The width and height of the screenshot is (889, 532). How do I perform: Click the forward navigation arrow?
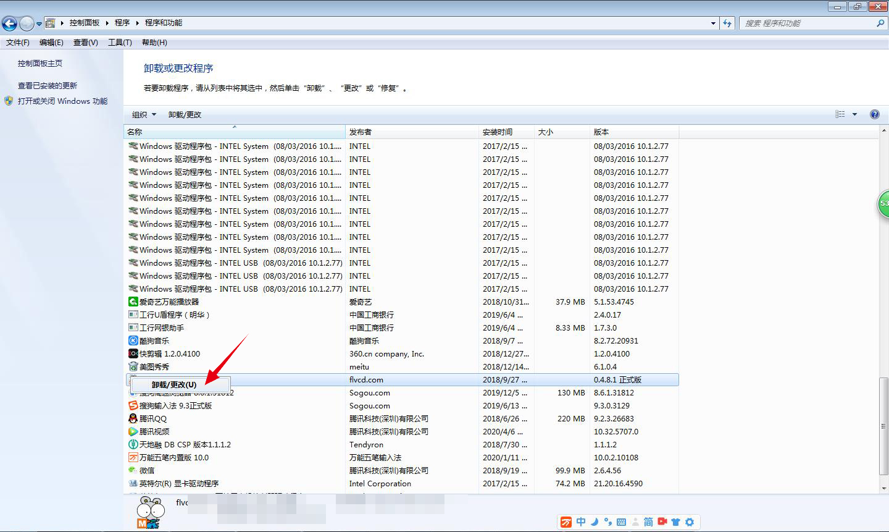point(27,23)
